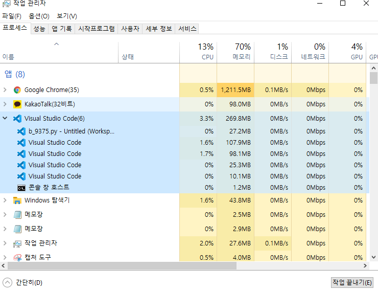Select the 'b_9375.py - Untitled (Worksp...' row
The height and width of the screenshot is (292, 378).
(x=184, y=131)
